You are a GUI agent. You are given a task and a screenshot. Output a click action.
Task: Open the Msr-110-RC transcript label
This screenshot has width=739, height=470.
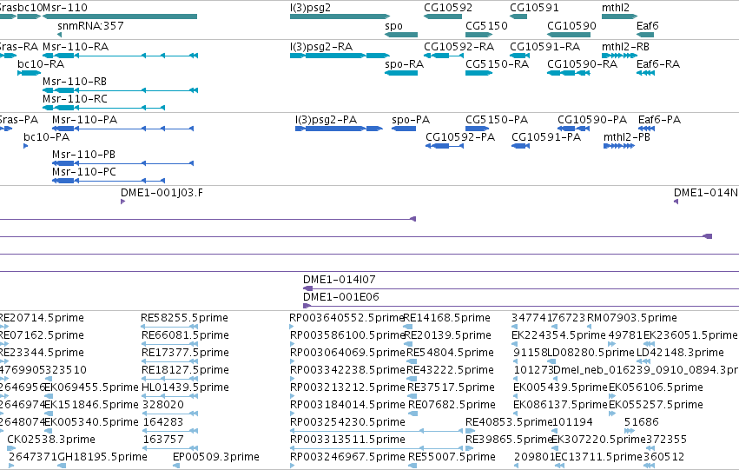[x=75, y=99]
